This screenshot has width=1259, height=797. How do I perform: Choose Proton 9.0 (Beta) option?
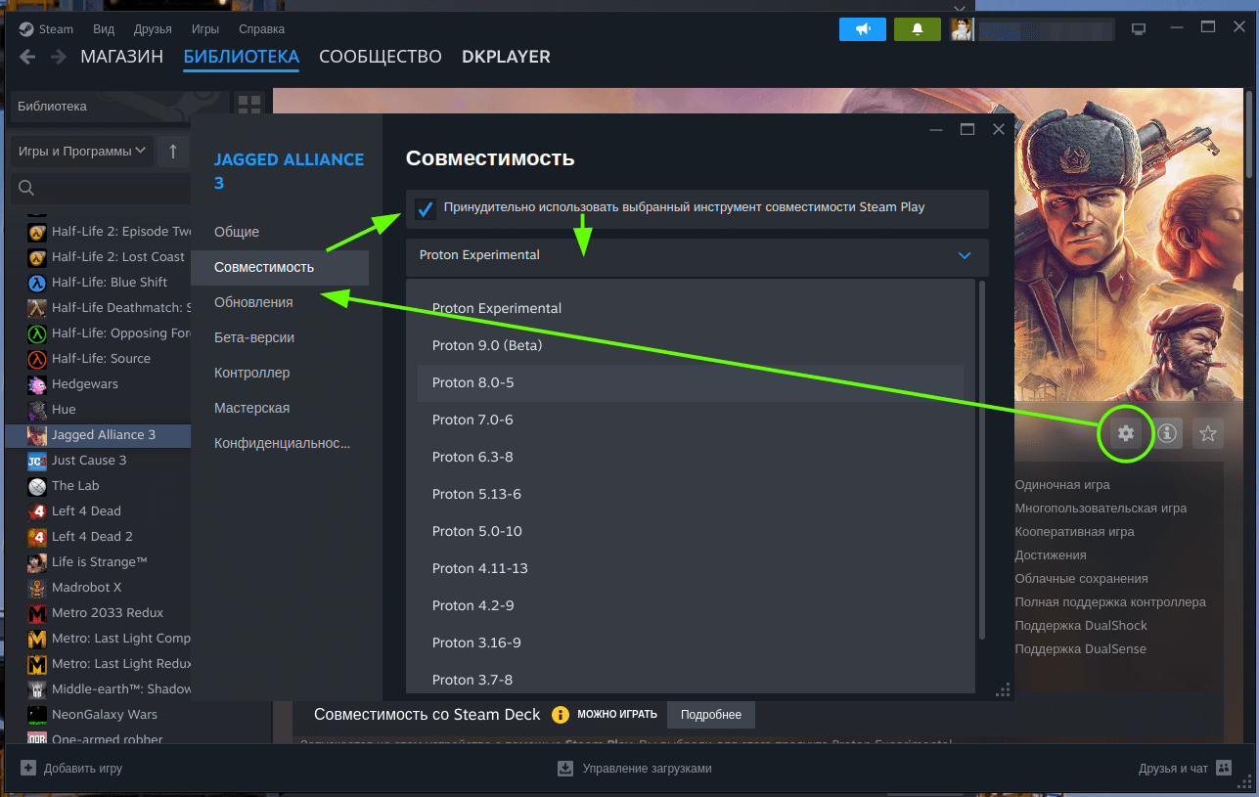click(x=691, y=345)
